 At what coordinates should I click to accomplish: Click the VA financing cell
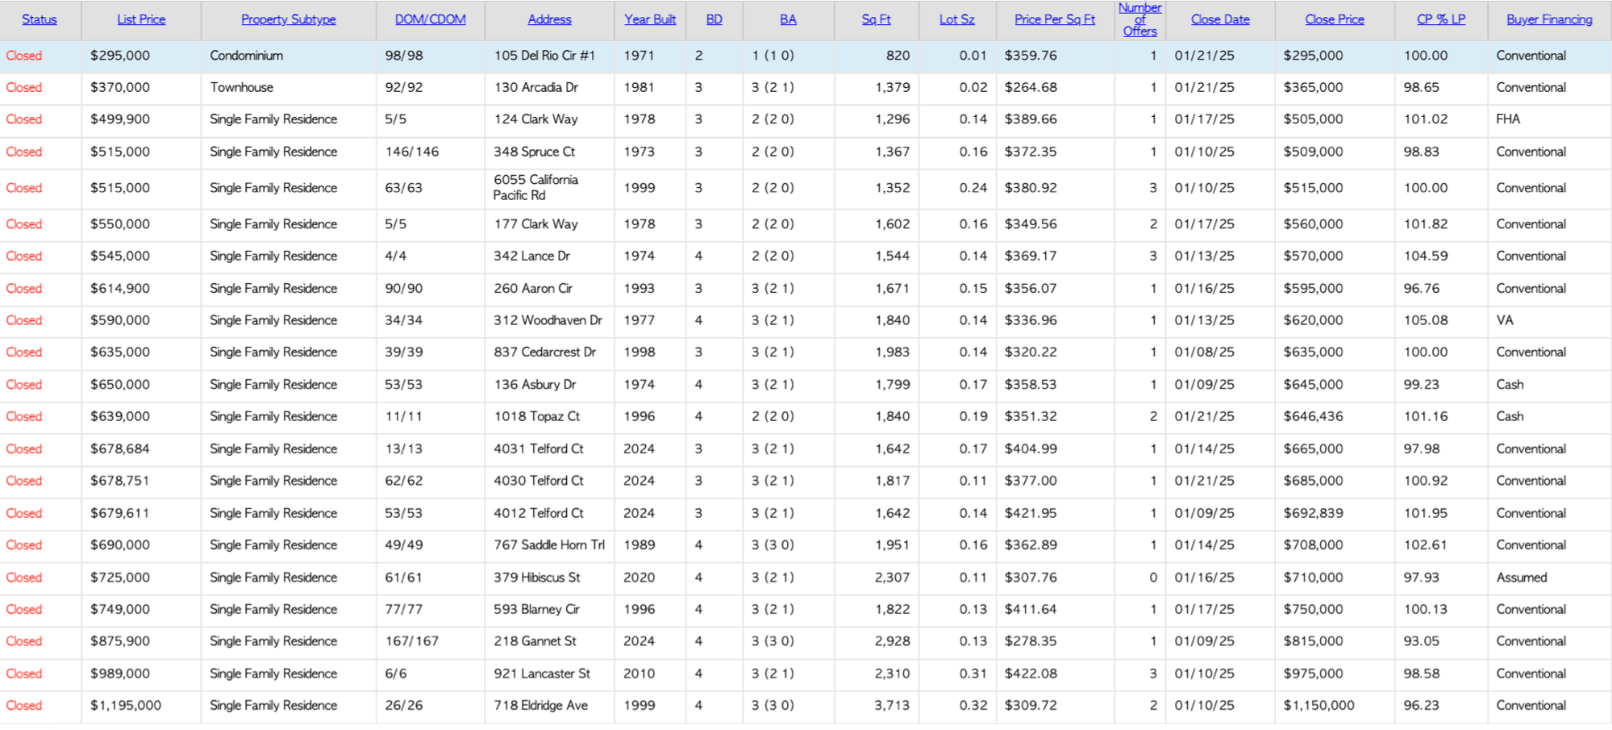[1505, 320]
